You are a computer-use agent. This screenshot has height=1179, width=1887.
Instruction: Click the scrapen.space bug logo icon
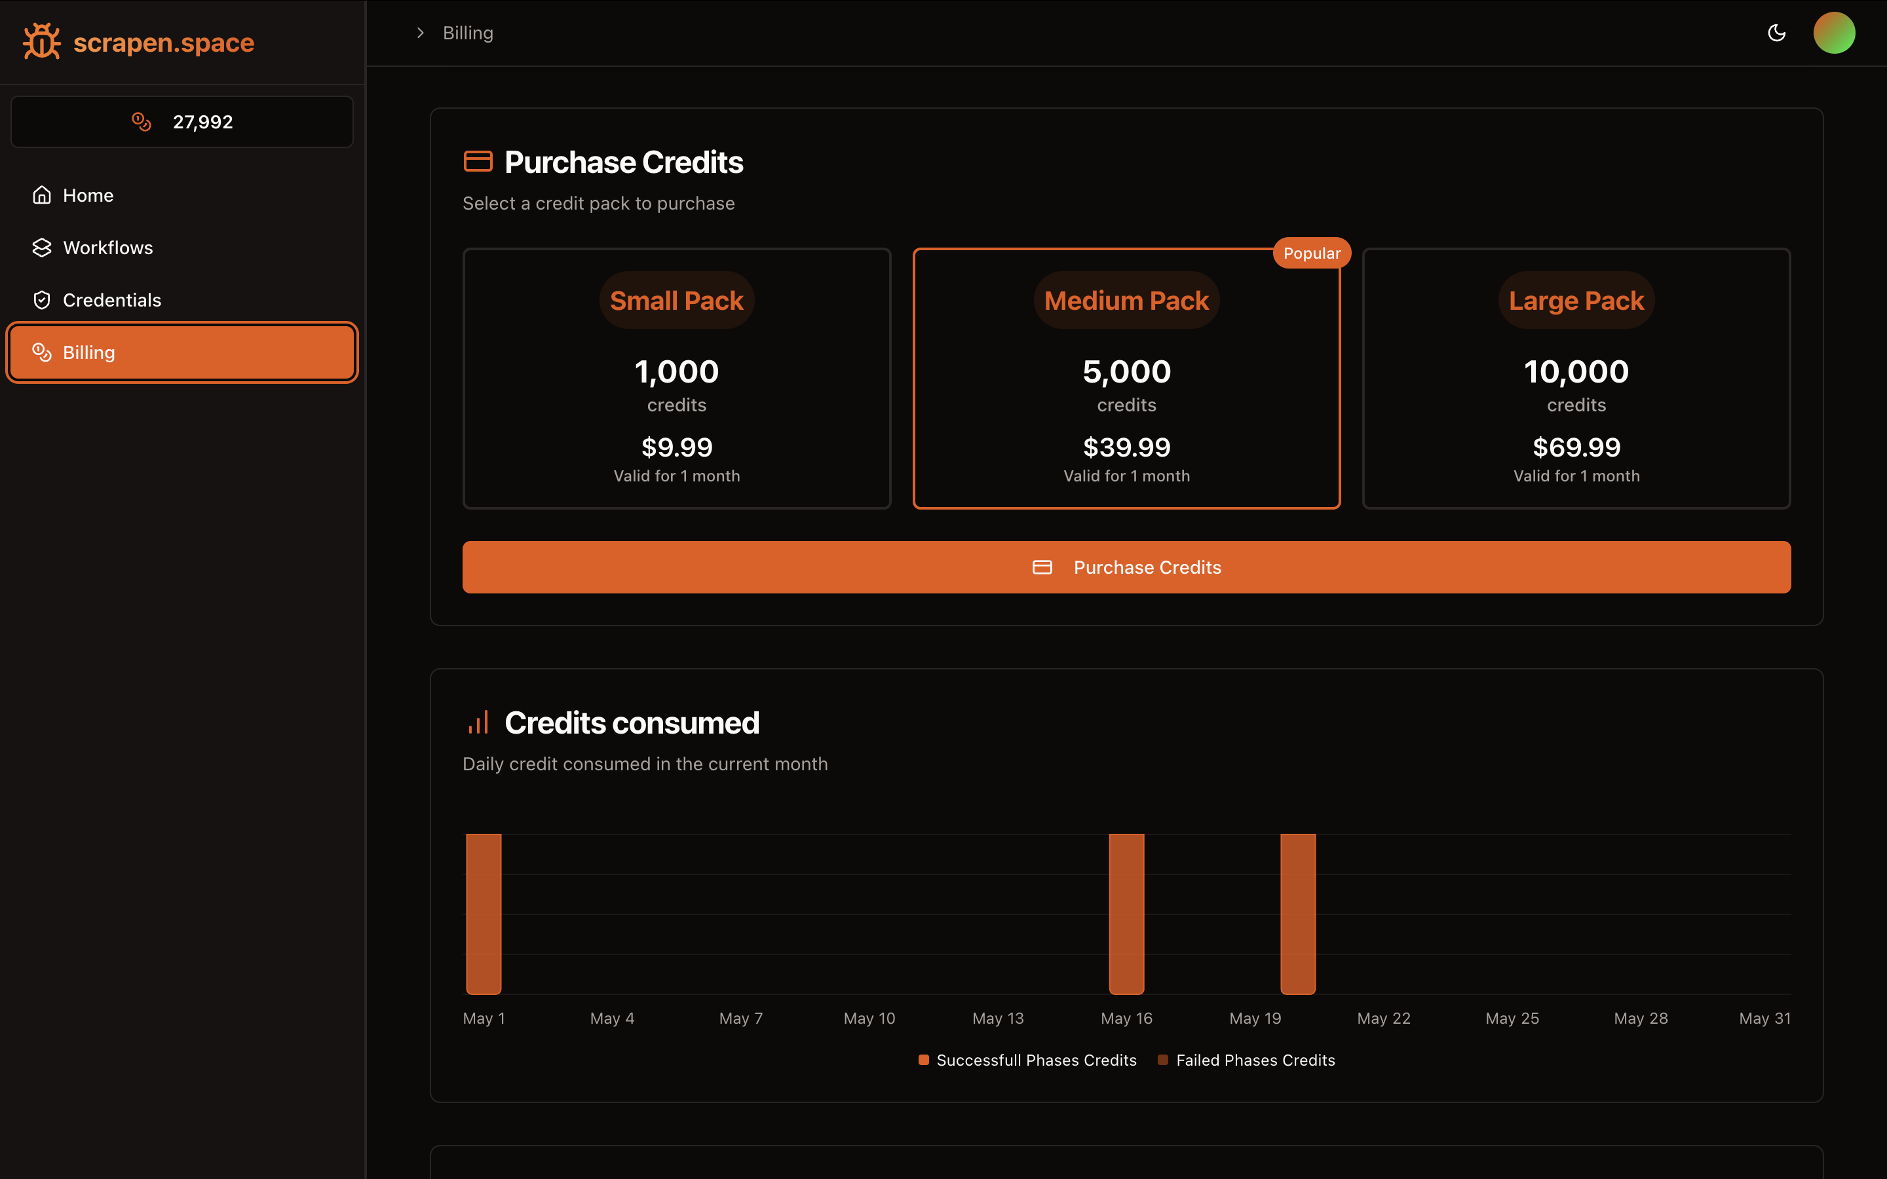tap(41, 41)
